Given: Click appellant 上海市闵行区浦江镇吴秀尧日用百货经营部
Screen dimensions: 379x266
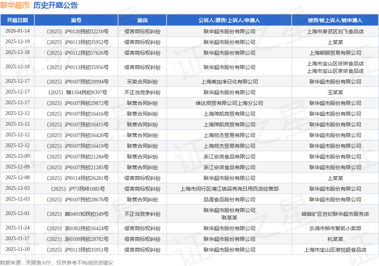Looking at the screenshot, I should tap(229, 189).
